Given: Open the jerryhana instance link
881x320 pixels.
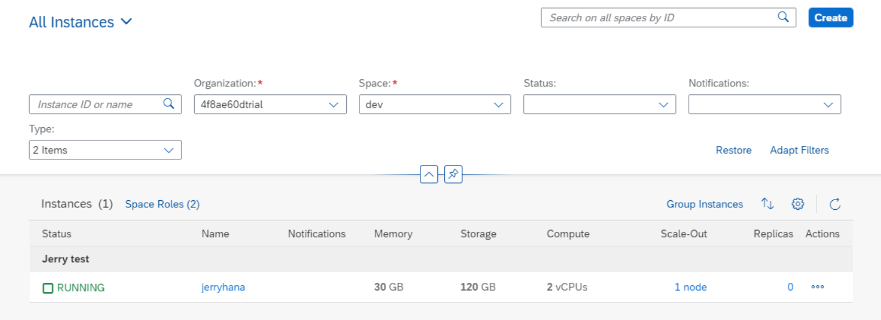Looking at the screenshot, I should tap(223, 288).
